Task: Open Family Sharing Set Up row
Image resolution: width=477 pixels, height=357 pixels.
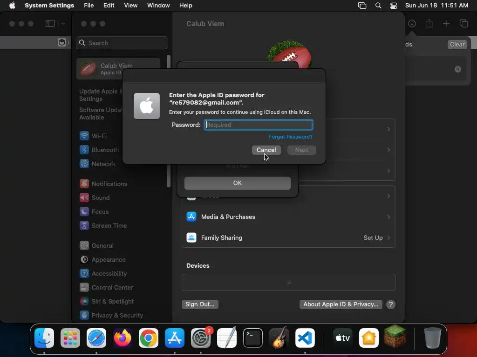Action: coord(288,238)
